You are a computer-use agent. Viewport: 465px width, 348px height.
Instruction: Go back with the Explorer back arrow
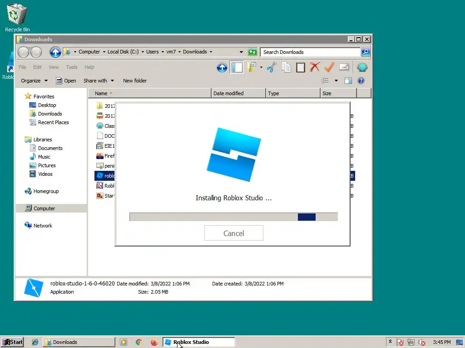click(23, 53)
